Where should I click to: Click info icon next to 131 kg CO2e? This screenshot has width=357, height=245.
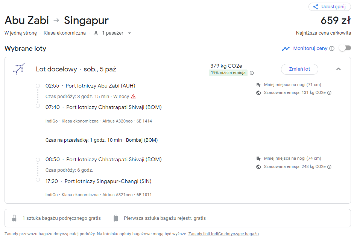[329, 93]
